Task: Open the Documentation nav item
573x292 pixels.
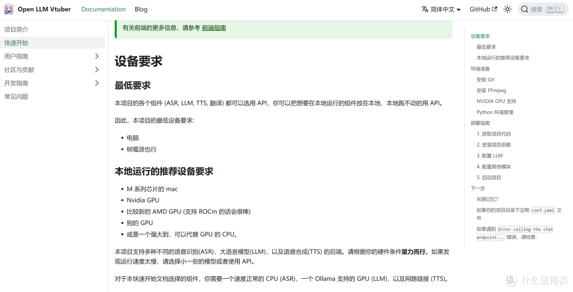Action: coord(103,9)
